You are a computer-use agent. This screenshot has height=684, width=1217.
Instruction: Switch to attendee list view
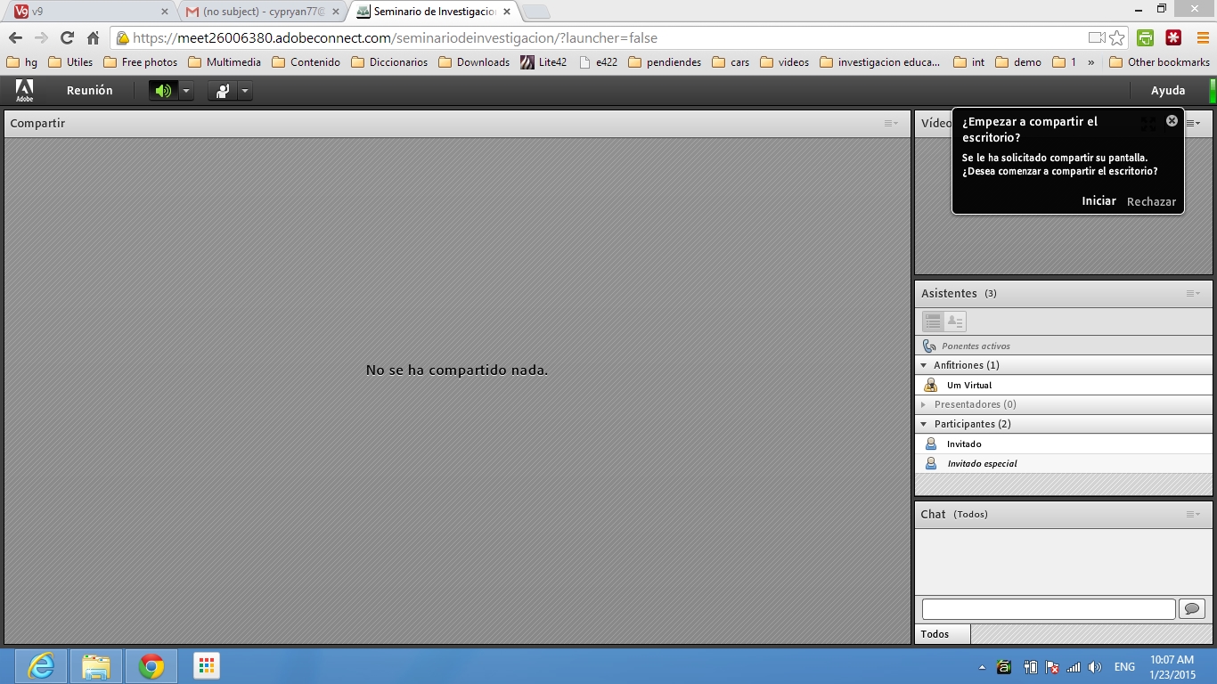(x=933, y=322)
